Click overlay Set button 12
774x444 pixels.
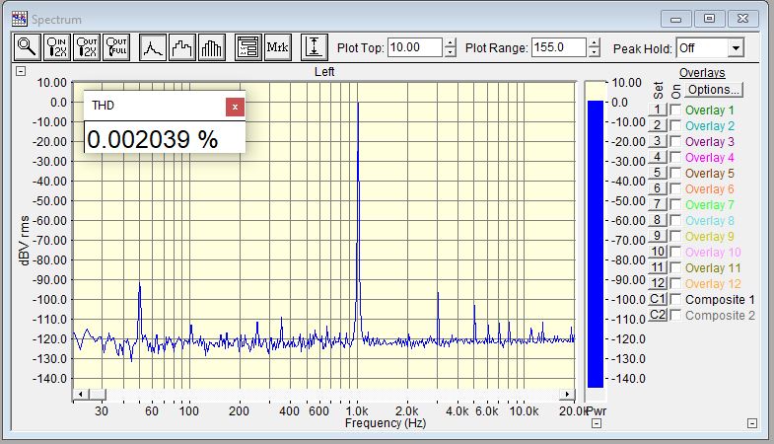pyautogui.click(x=658, y=283)
